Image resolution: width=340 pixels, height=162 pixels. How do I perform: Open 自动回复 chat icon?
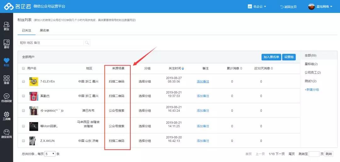click(6, 98)
